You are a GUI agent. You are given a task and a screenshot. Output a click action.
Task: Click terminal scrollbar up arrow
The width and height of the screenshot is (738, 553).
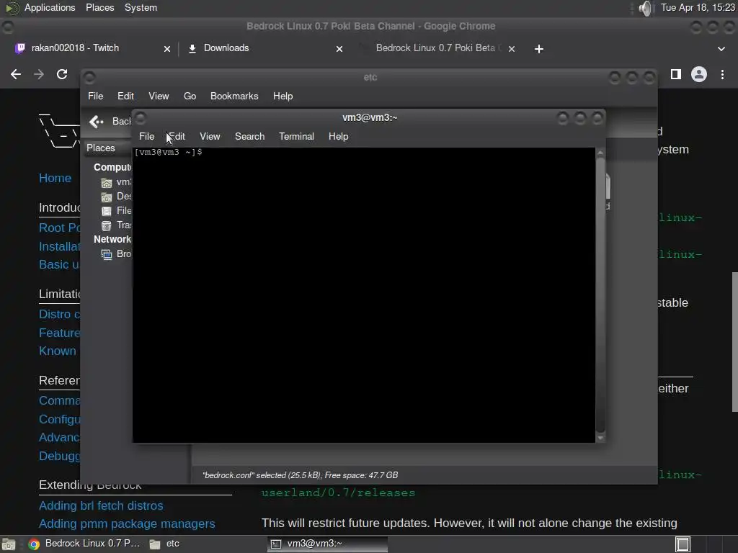(600, 154)
